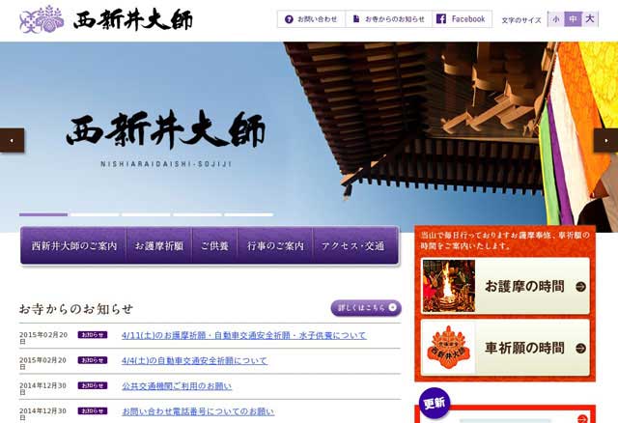Click お知らせ tag on the 4/11 news row
Viewport: 618px width, 423px height.
click(93, 335)
